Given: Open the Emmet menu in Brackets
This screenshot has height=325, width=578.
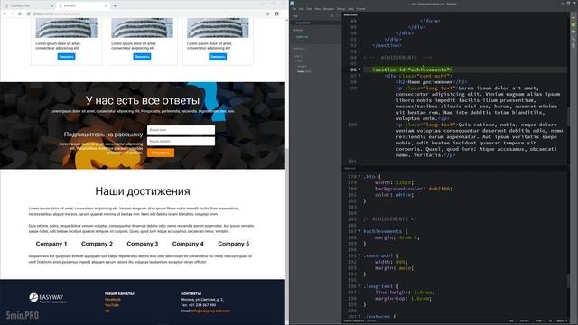Looking at the screenshot, I should pos(361,9).
